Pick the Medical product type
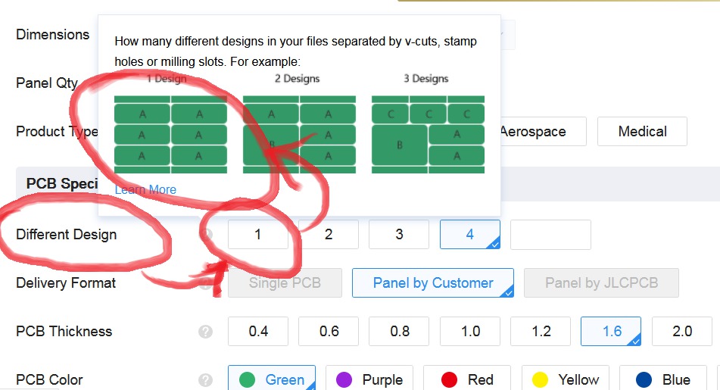Screen dimensions: 720x390 click(x=642, y=132)
